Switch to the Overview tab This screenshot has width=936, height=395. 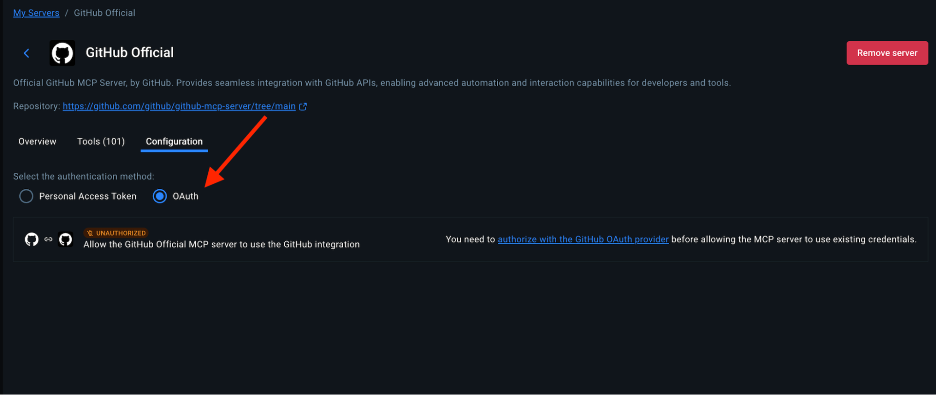coord(37,142)
